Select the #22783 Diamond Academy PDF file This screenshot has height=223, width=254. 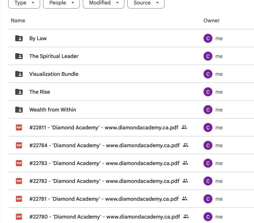(x=104, y=163)
